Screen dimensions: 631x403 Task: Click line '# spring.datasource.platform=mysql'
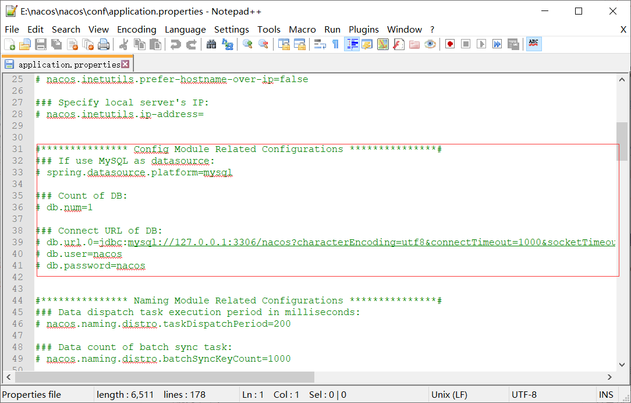[x=134, y=173]
